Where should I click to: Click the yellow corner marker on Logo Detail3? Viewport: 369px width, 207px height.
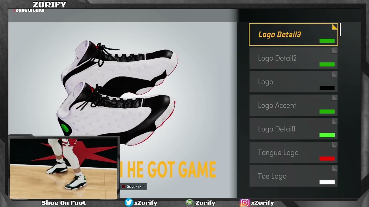click(x=335, y=27)
